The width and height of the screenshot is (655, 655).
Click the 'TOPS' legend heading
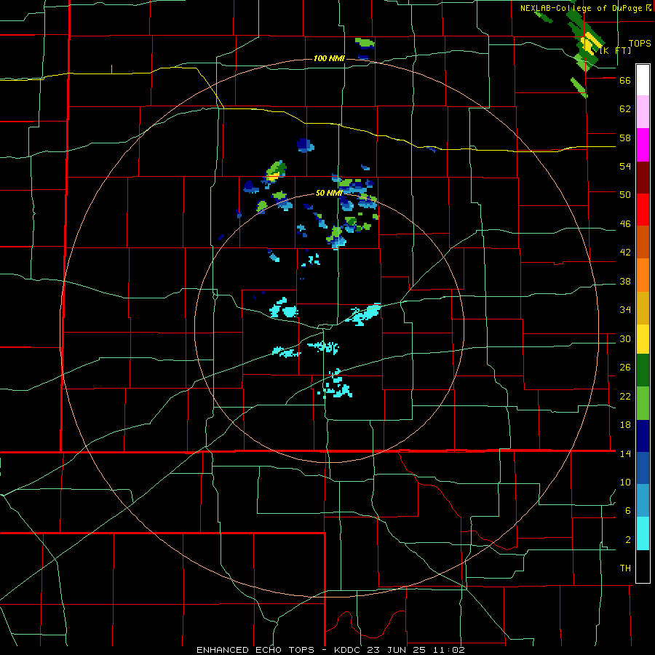[640, 44]
